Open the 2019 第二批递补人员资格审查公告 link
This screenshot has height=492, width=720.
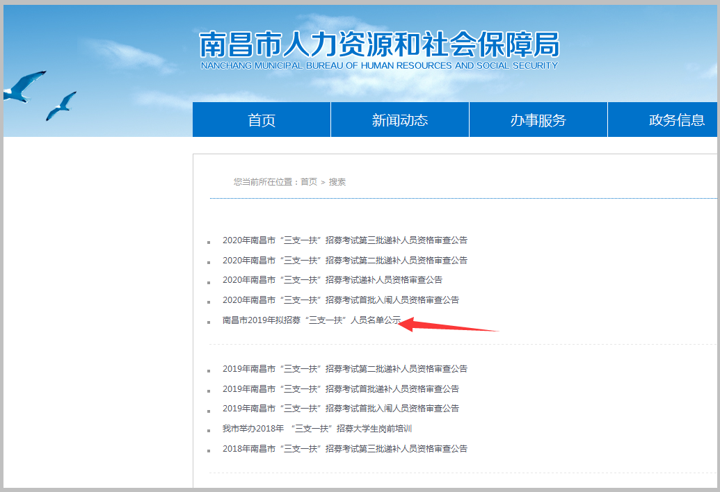coord(344,368)
